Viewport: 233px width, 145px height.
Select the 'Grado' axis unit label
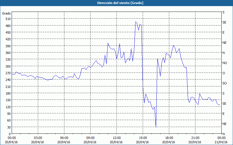click(x=6, y=13)
